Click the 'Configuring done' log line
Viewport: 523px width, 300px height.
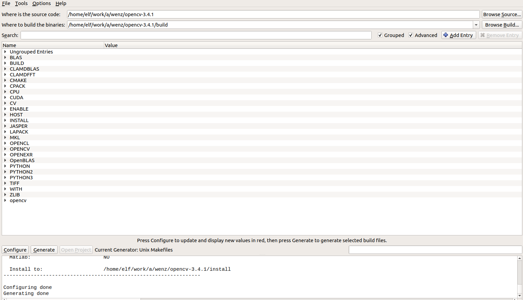[28, 287]
